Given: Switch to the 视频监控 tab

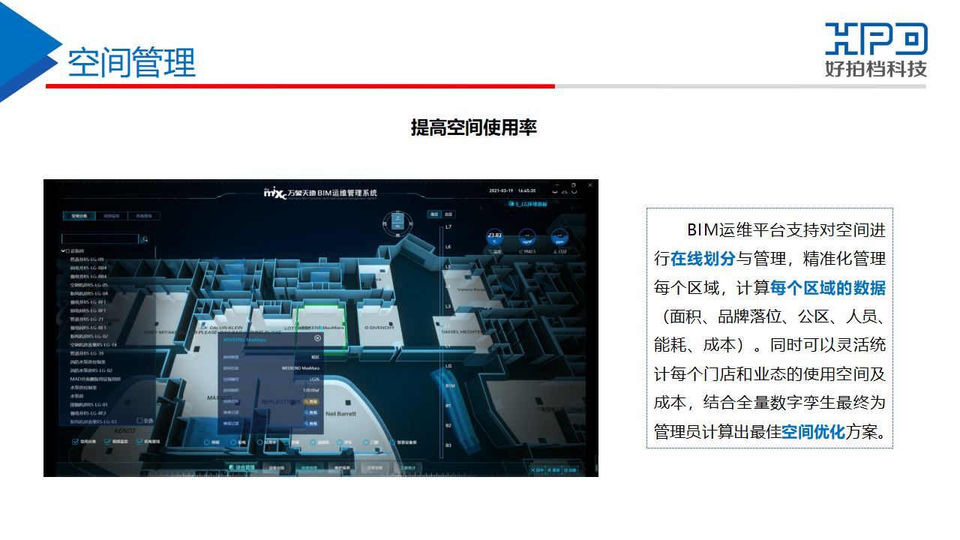Looking at the screenshot, I should tap(111, 216).
